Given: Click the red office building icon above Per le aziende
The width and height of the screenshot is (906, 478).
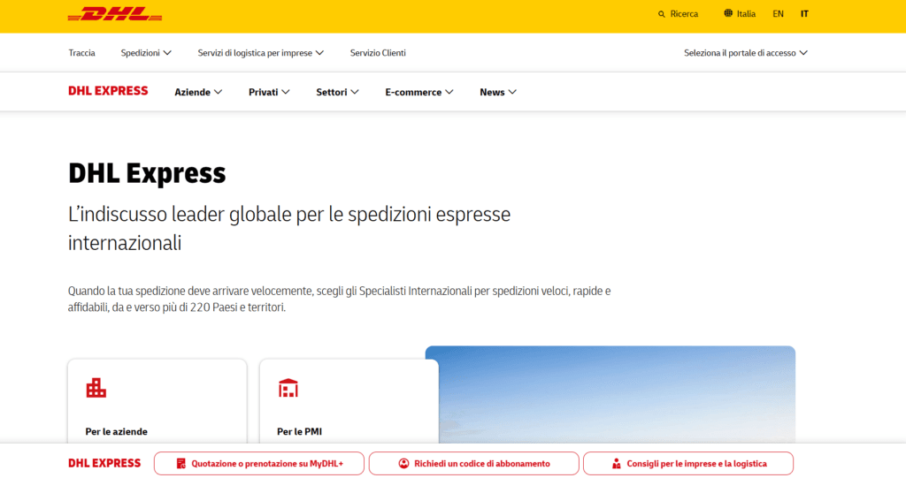Looking at the screenshot, I should 96,388.
